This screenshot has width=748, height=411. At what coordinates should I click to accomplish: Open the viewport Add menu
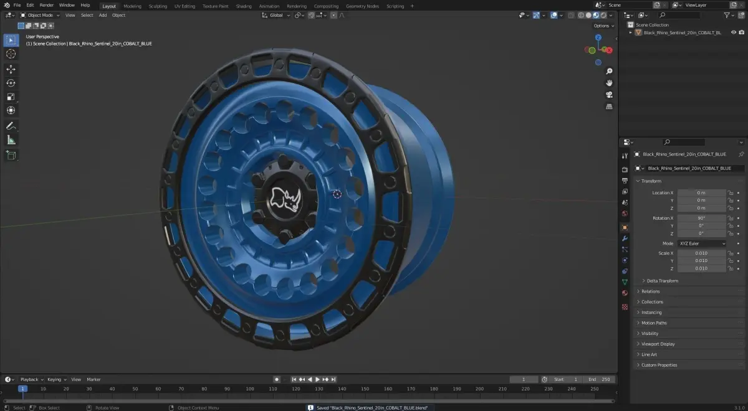103,15
